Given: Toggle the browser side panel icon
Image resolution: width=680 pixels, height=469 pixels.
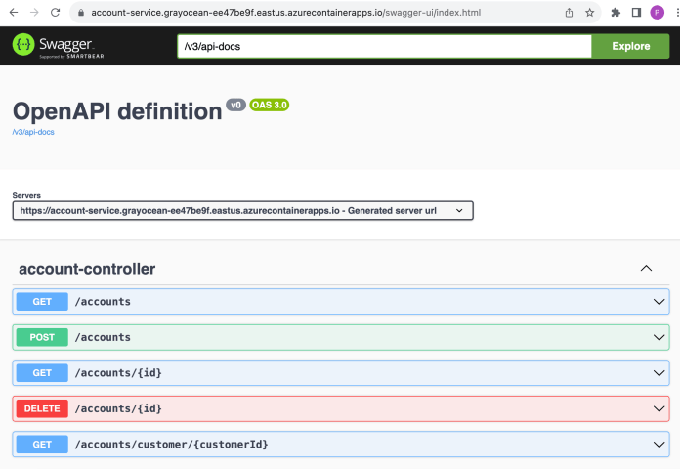Looking at the screenshot, I should coord(636,13).
